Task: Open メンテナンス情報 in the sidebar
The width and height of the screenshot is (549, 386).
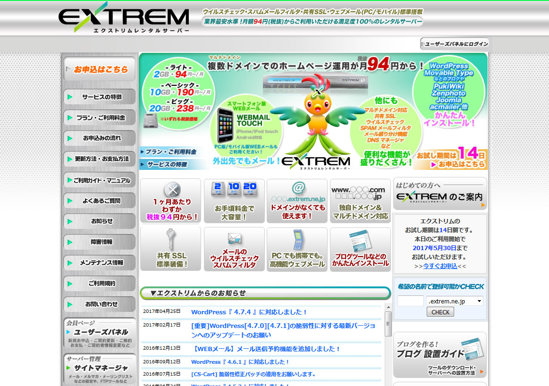Action: (x=100, y=263)
